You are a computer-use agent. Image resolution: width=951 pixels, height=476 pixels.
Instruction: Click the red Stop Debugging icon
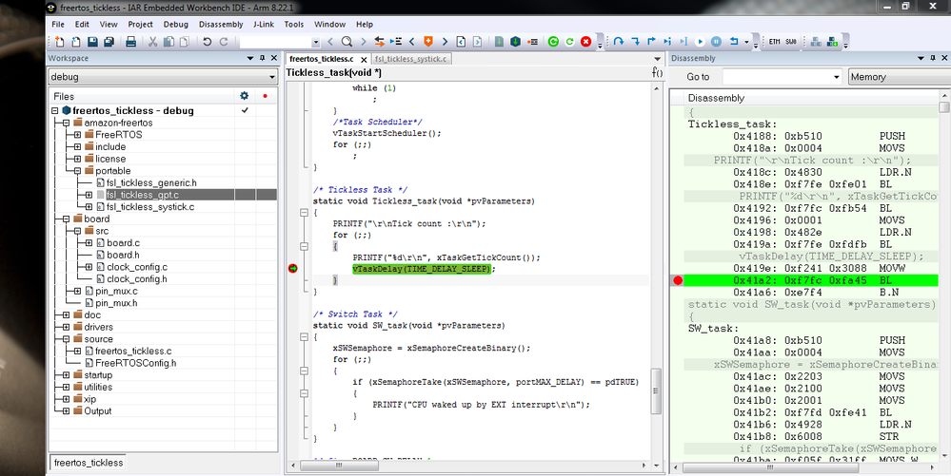585,42
